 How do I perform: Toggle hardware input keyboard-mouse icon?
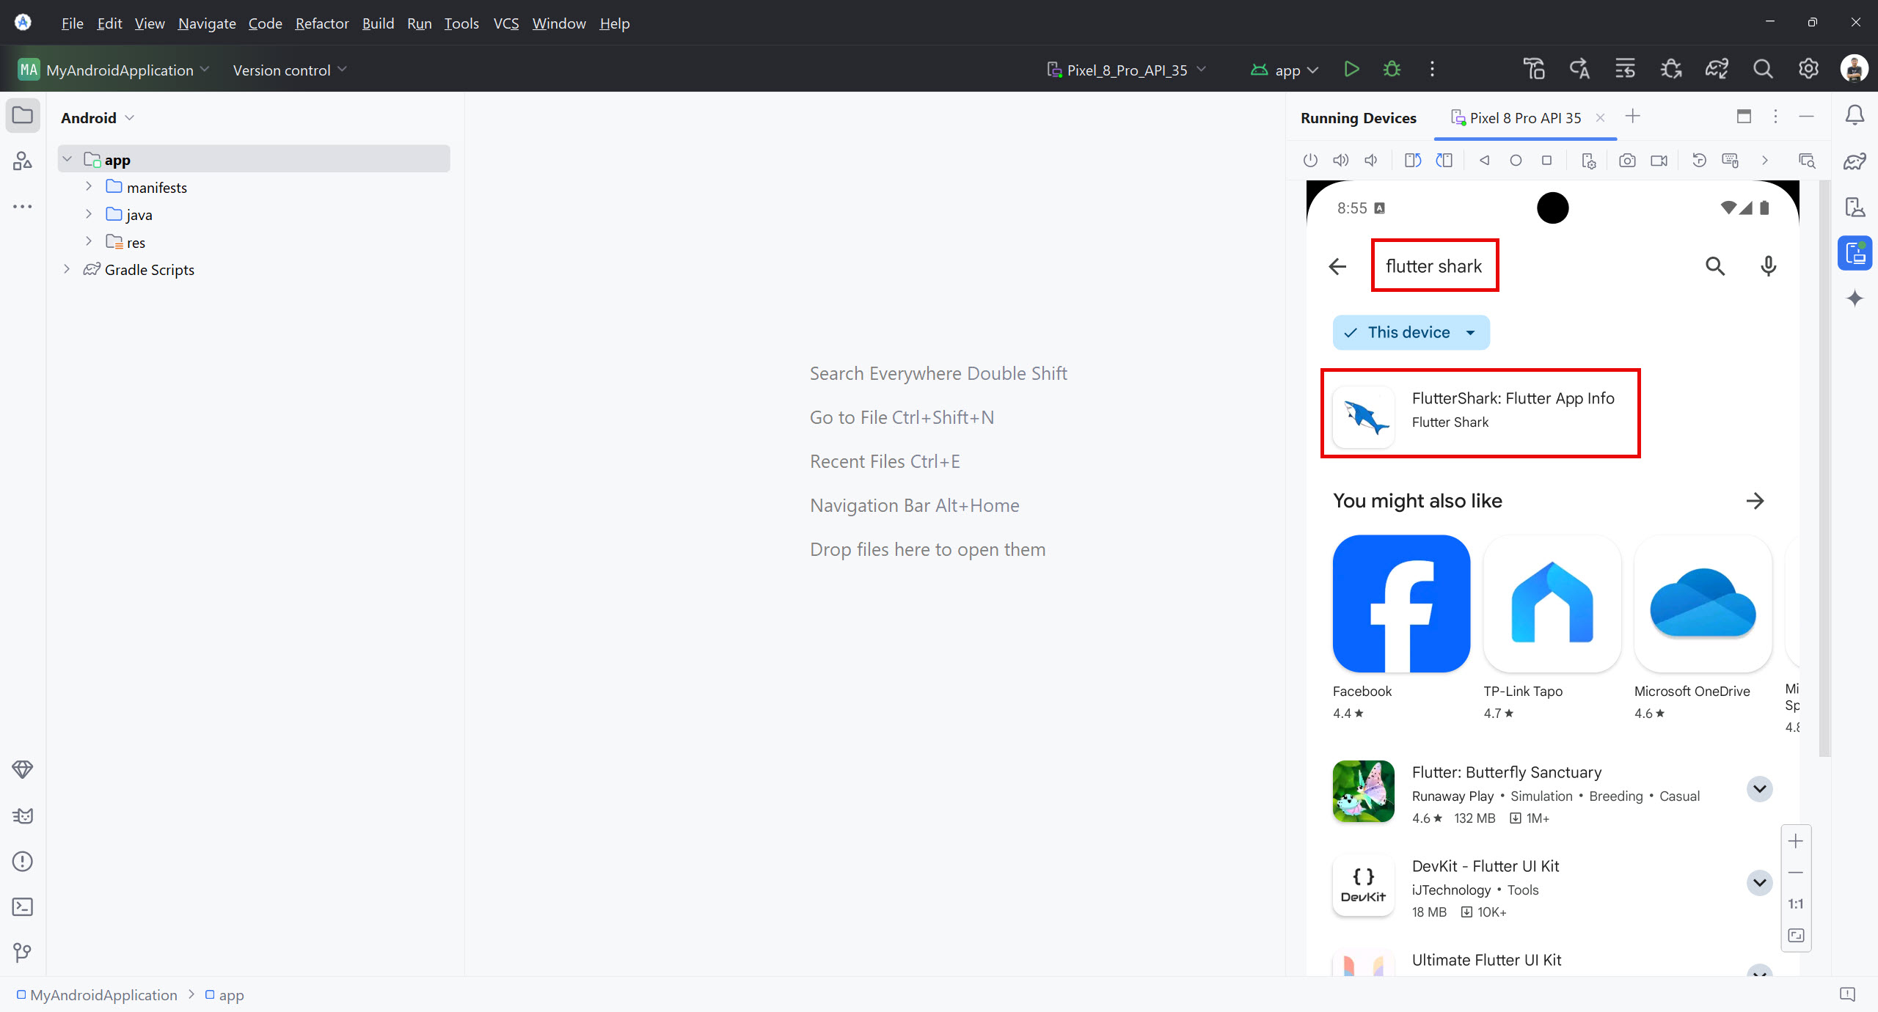click(1730, 161)
